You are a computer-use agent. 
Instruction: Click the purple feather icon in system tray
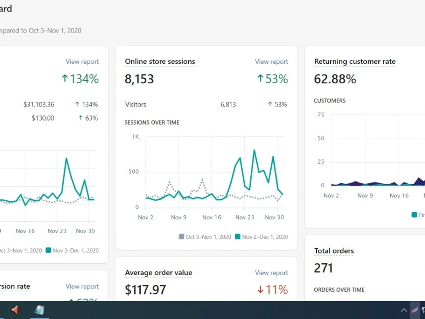tap(415, 310)
